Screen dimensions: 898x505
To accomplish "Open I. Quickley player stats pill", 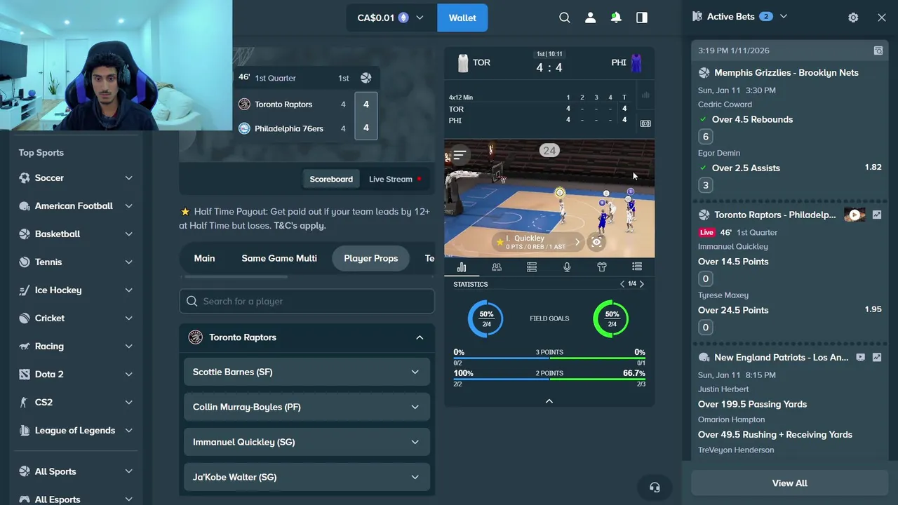I will coord(538,242).
